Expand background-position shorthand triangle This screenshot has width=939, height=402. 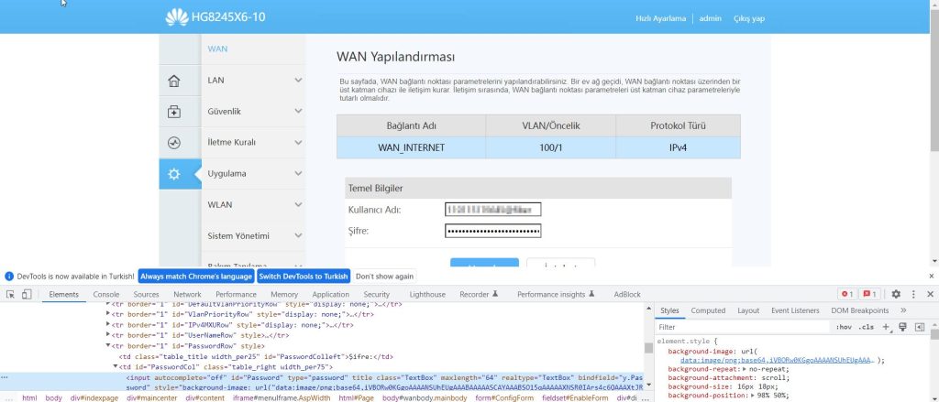pos(753,396)
